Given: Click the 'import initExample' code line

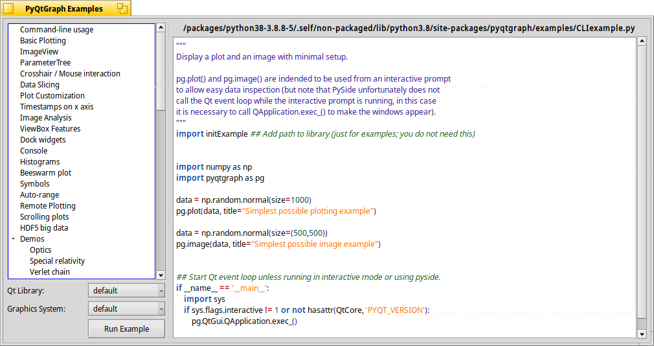Looking at the screenshot, I should pos(325,134).
